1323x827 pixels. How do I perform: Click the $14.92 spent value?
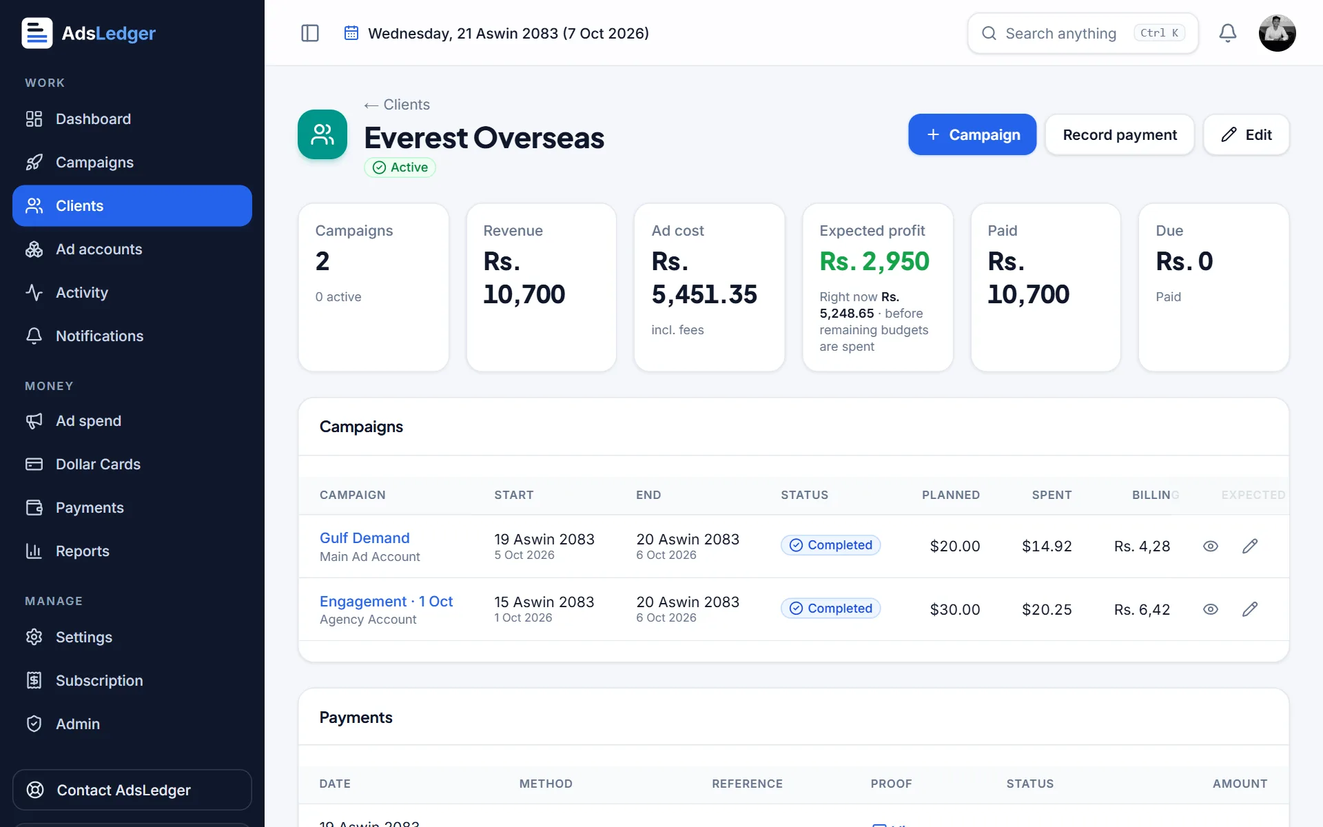[1047, 547]
